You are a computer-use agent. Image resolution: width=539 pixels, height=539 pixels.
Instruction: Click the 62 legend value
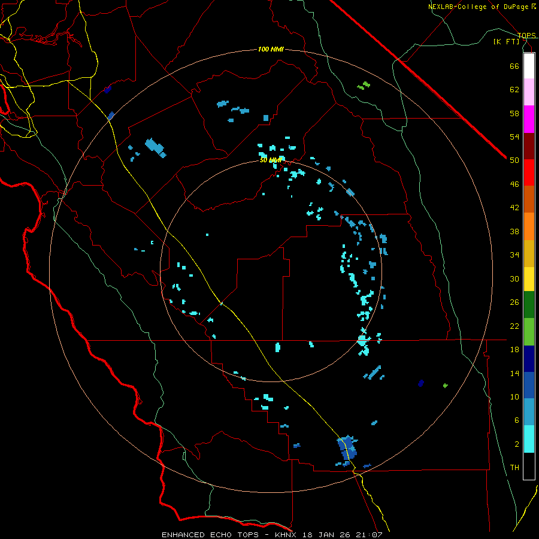[x=514, y=90]
